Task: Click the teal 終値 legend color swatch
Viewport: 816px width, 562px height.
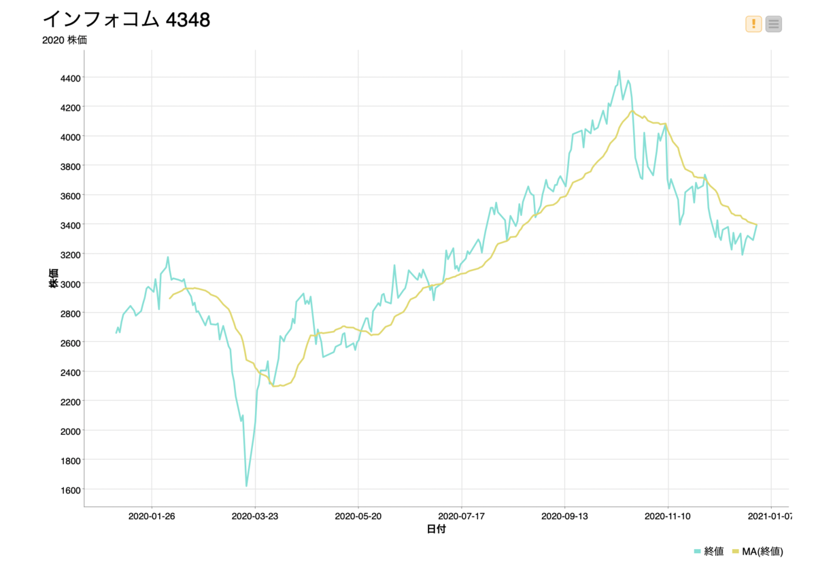Action: (x=698, y=551)
